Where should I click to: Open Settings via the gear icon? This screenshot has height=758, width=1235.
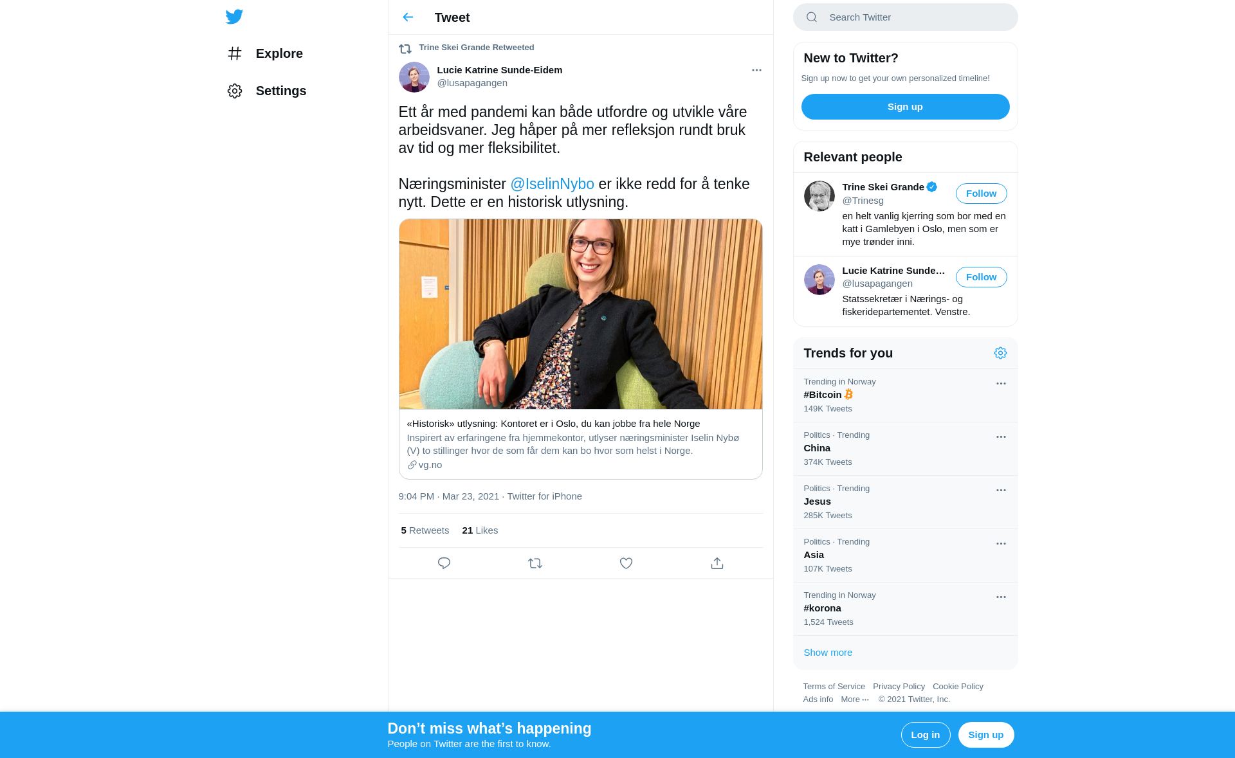235,91
